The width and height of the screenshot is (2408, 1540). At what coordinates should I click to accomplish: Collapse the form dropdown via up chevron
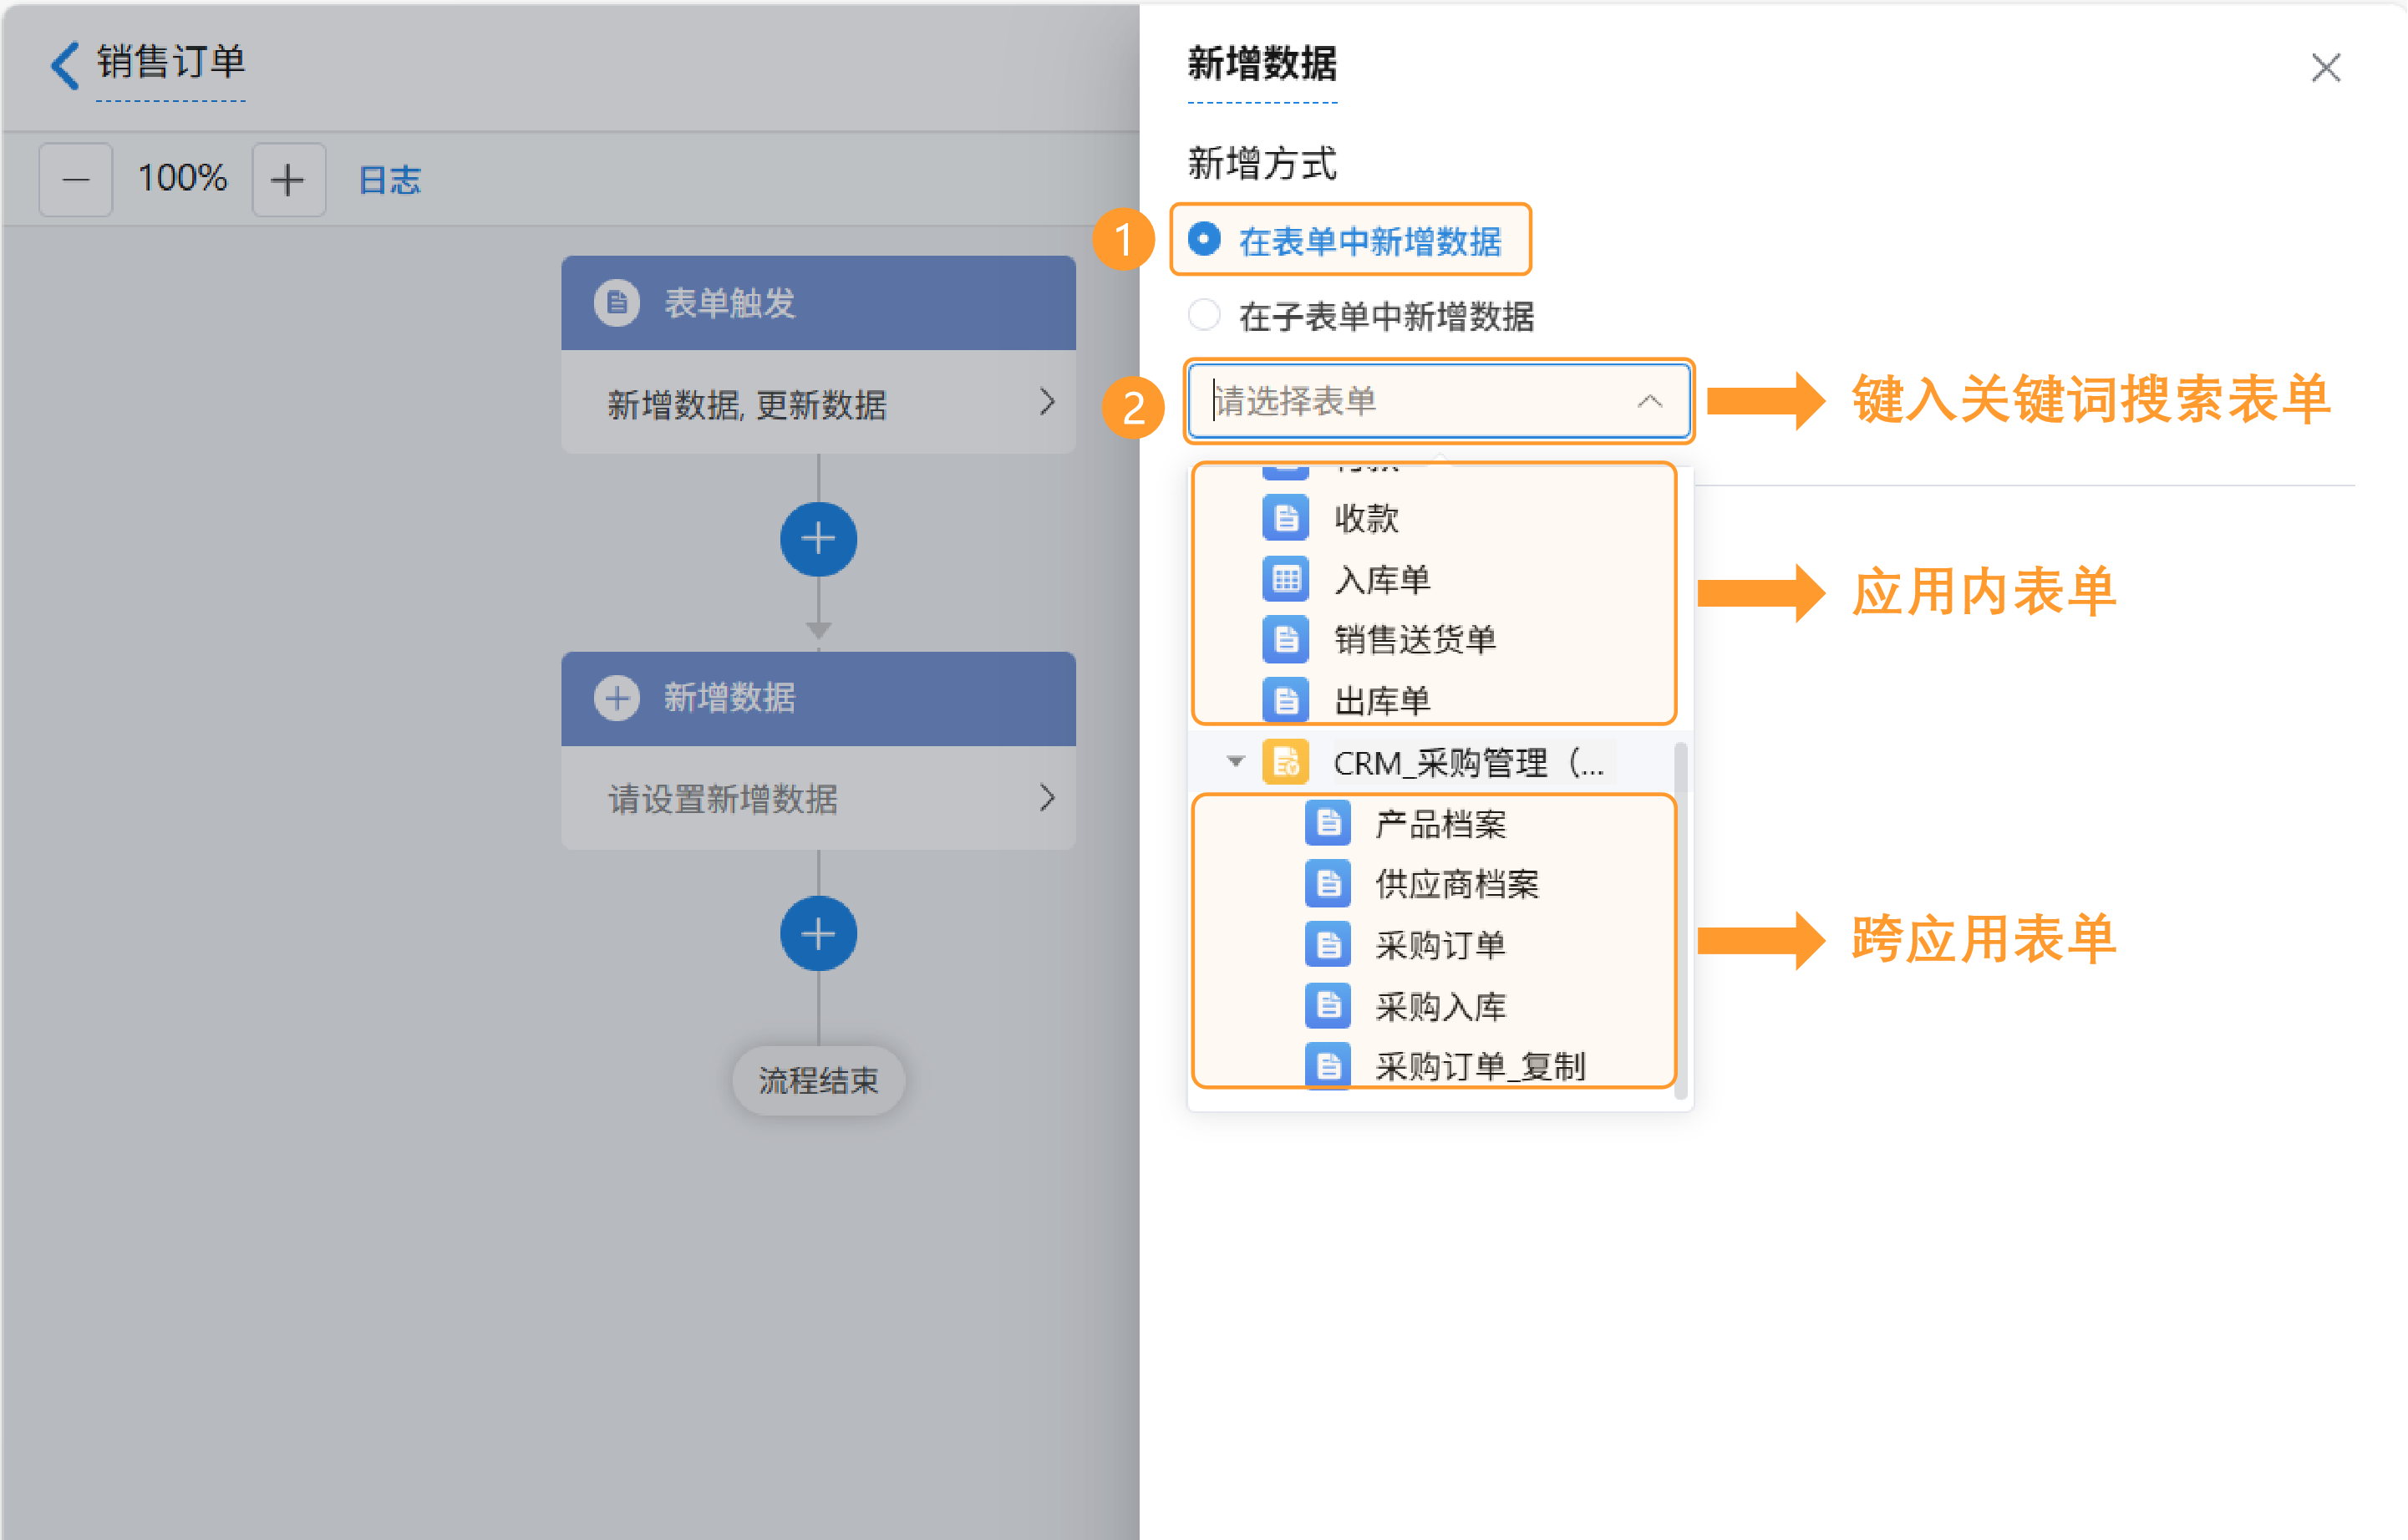[1649, 402]
